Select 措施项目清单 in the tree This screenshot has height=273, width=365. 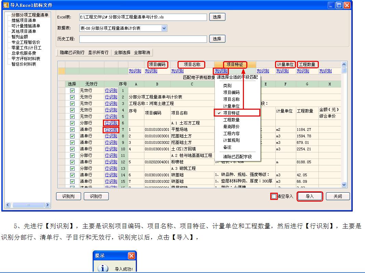(24, 21)
